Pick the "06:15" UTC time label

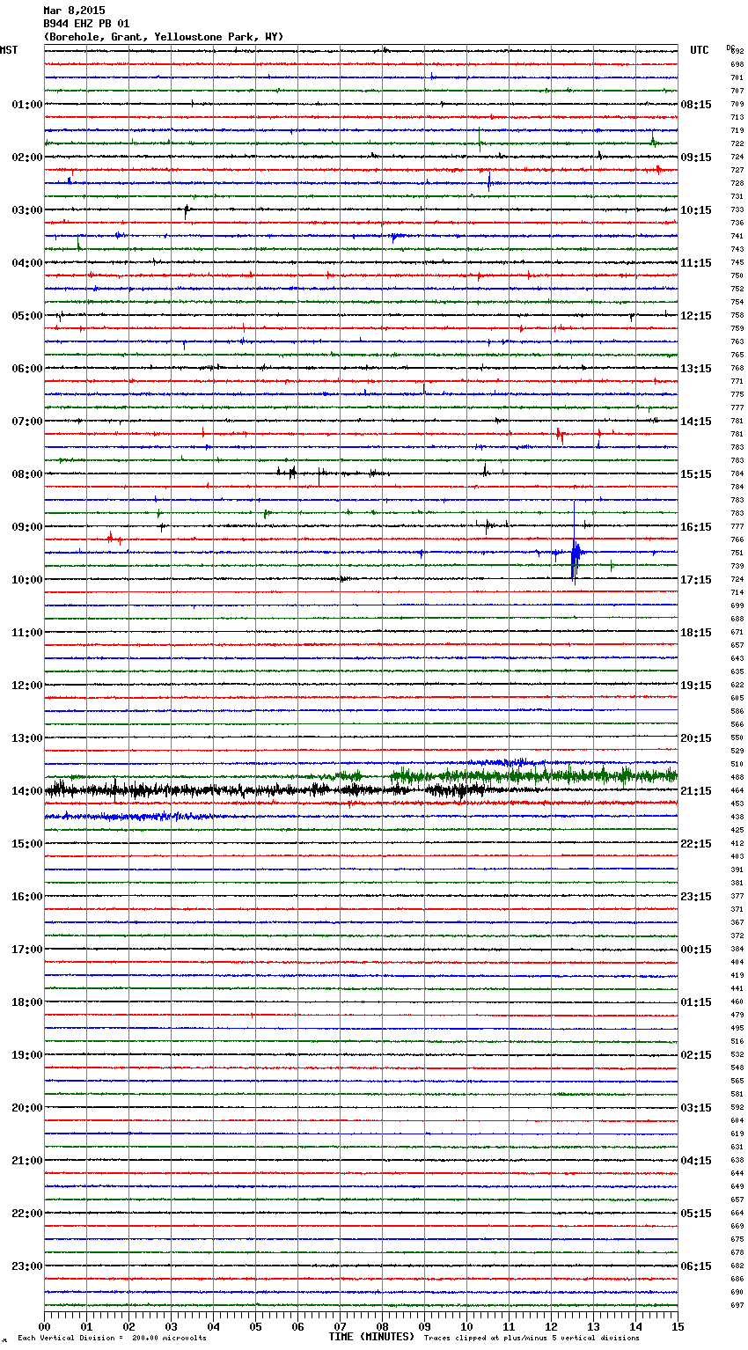tap(696, 1266)
